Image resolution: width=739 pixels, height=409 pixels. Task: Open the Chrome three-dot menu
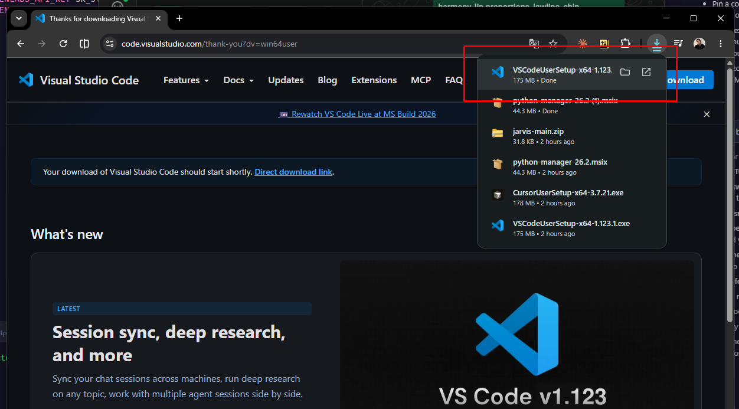(721, 43)
